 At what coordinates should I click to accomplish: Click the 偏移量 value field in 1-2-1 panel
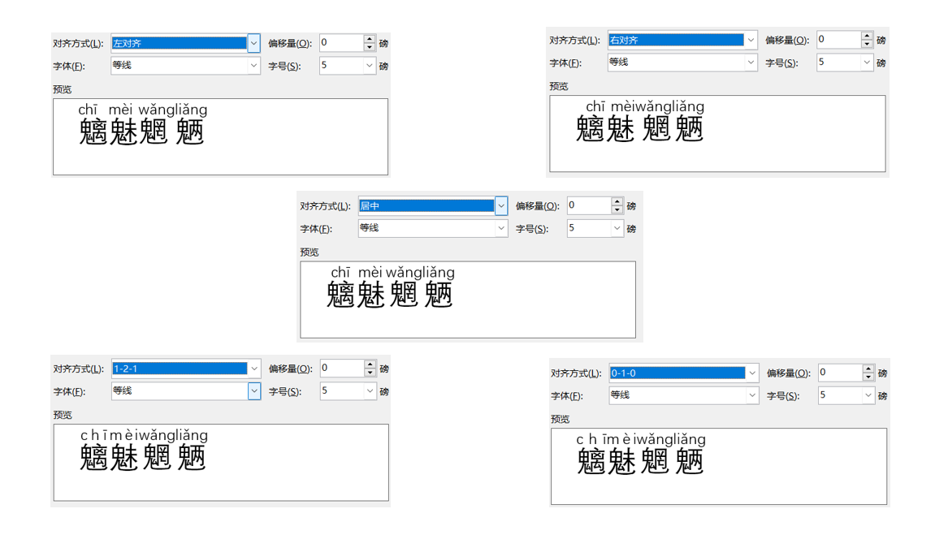click(x=342, y=368)
